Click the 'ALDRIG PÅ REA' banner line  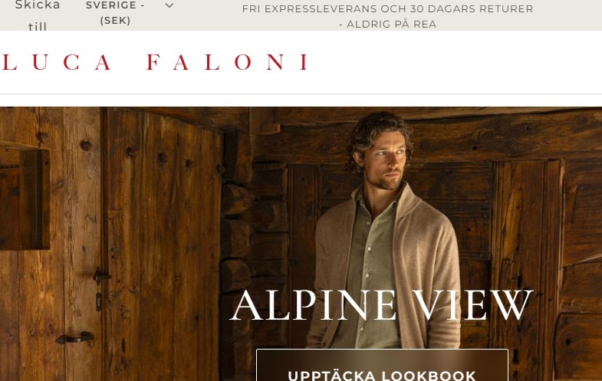(x=387, y=25)
